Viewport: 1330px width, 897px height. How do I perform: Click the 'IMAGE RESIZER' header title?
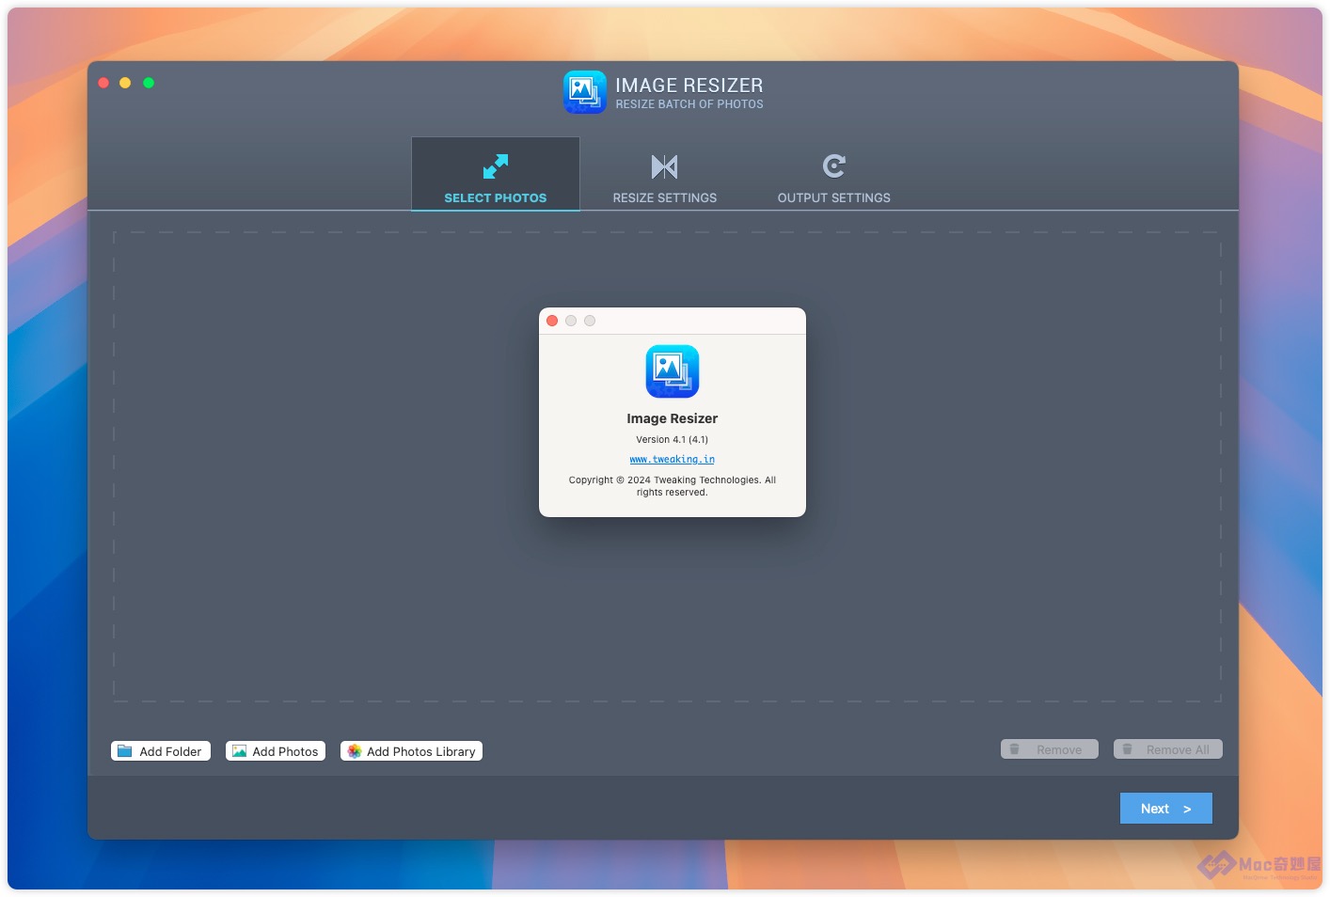(689, 86)
